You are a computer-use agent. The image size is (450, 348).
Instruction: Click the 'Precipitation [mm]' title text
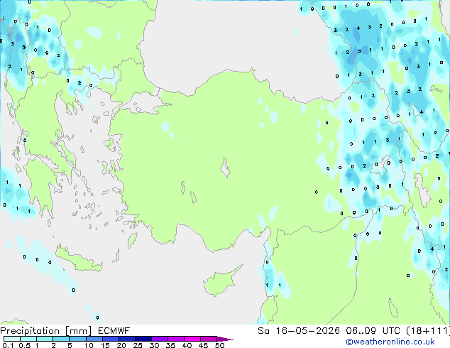click(x=45, y=331)
